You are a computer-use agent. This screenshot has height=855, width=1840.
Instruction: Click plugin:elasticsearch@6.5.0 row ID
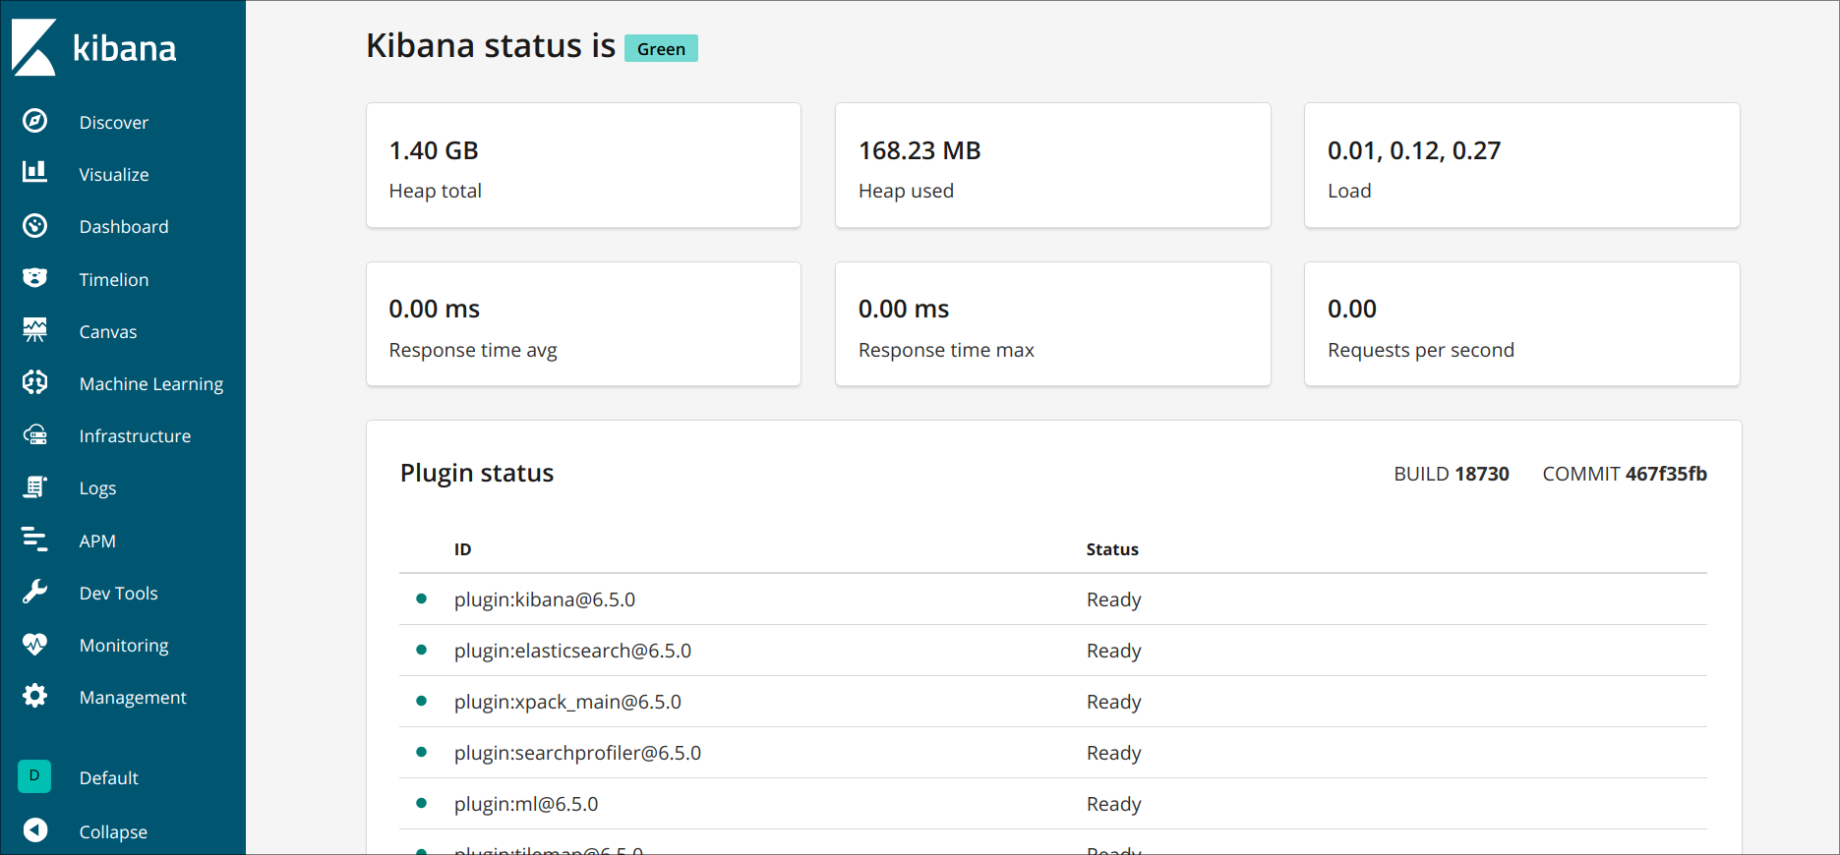pos(572,651)
